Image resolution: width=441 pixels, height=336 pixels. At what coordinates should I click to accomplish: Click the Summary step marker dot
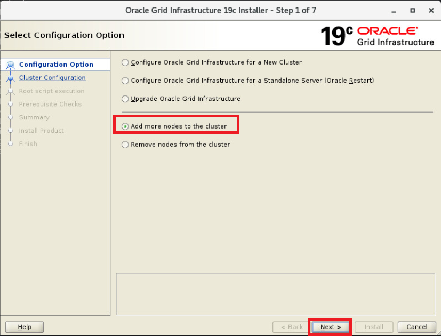coord(11,117)
